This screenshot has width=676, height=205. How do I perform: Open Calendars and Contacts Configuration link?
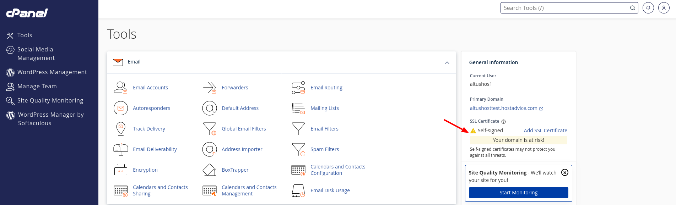(x=338, y=170)
